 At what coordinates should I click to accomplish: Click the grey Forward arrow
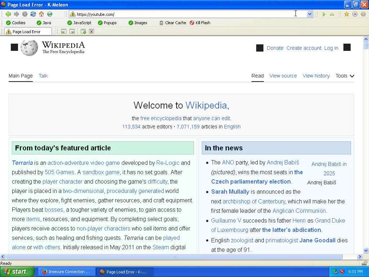(17, 14)
